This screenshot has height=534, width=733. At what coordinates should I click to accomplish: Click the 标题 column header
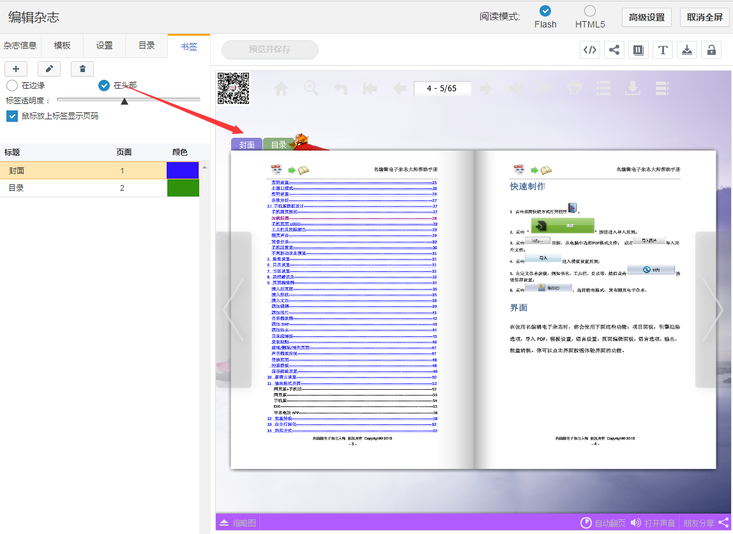click(12, 152)
